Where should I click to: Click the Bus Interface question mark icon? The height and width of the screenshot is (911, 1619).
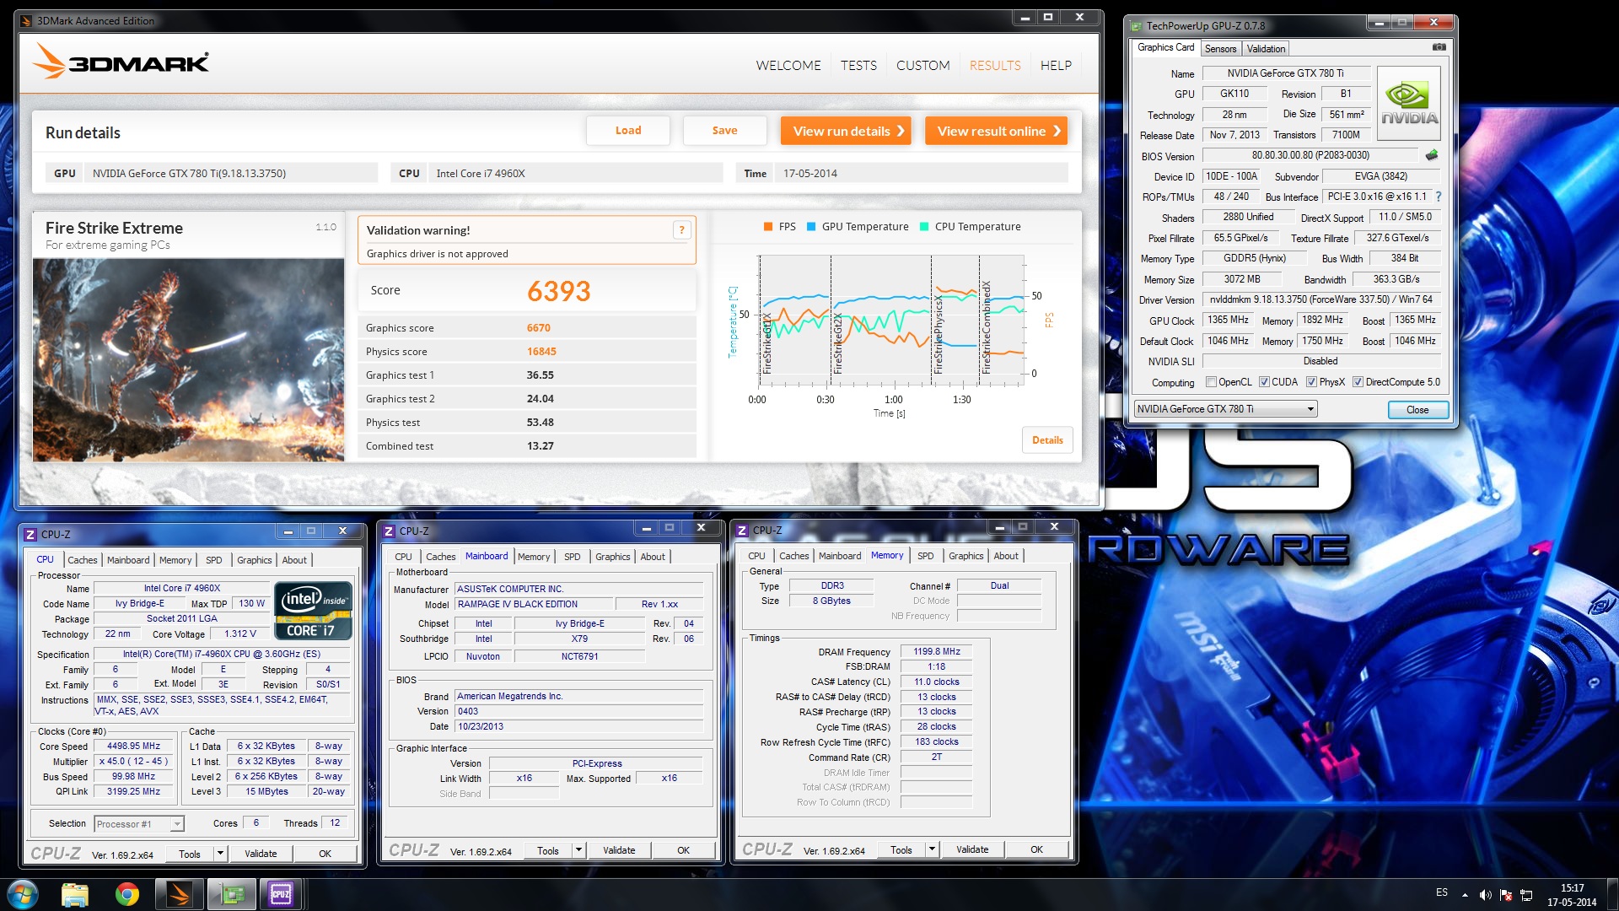click(x=1438, y=197)
